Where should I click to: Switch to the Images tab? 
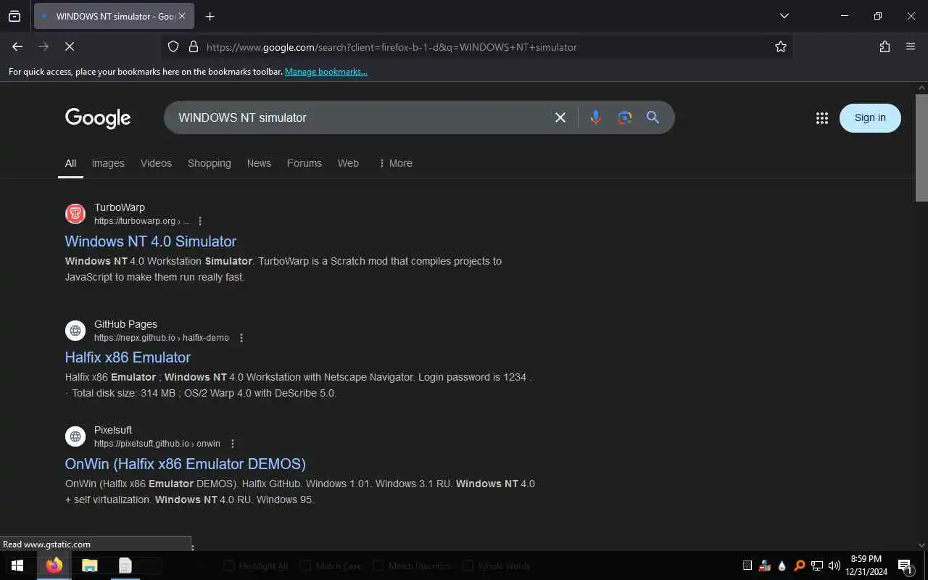click(108, 163)
